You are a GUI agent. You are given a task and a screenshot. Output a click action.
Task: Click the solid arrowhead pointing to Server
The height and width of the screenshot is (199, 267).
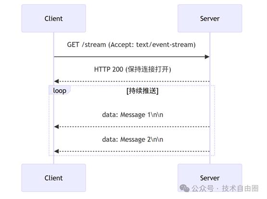[207, 57]
